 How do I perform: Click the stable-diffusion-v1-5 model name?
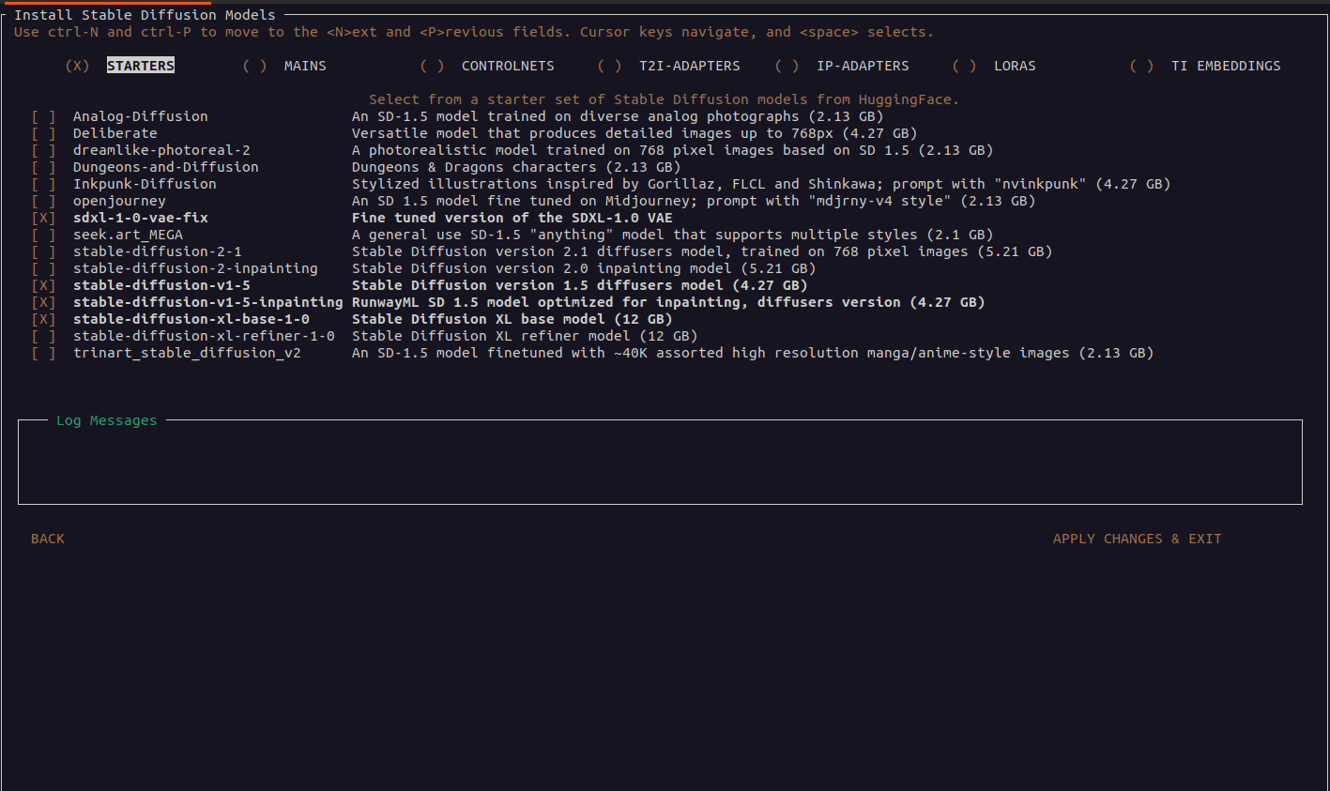tap(161, 285)
